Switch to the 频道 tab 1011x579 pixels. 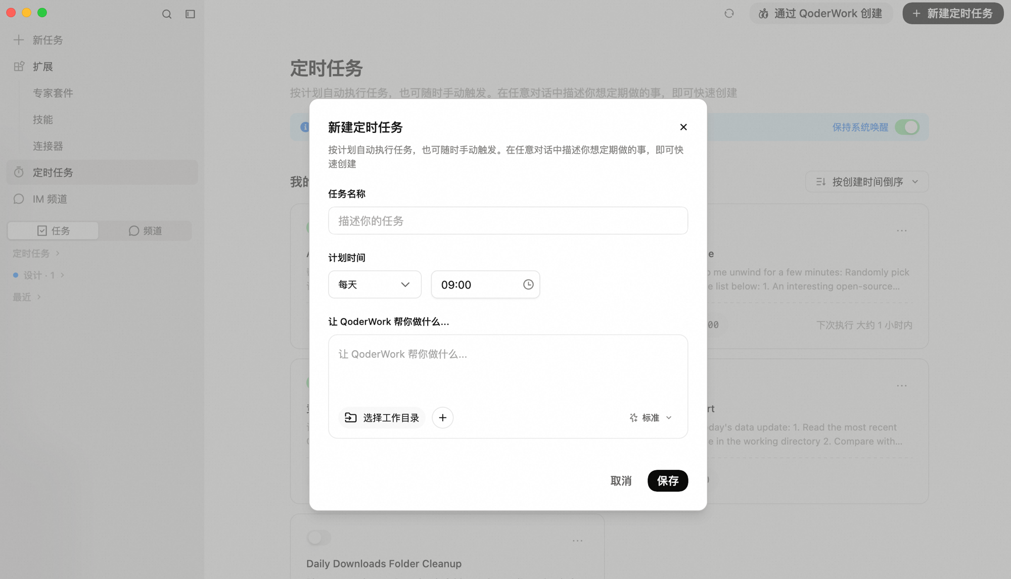coord(145,231)
